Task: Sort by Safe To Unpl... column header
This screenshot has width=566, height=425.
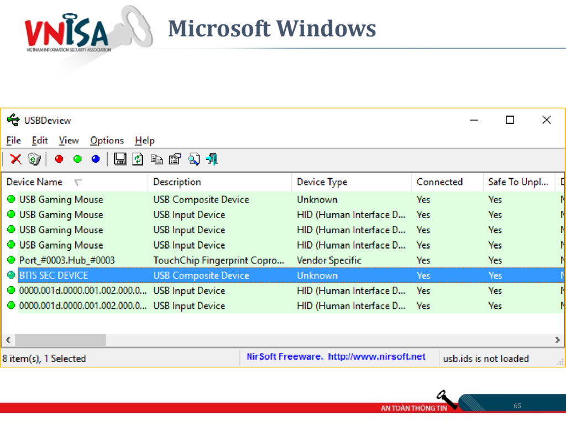Action: pyautogui.click(x=518, y=182)
